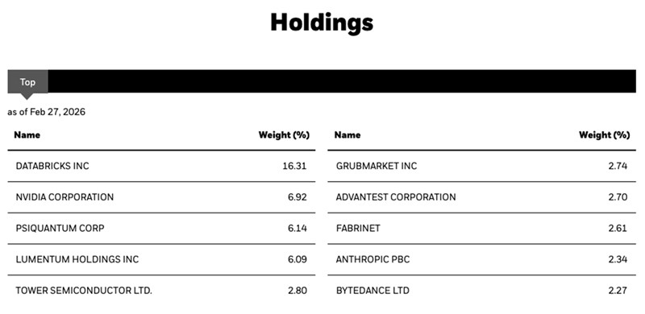The width and height of the screenshot is (645, 314).
Task: Click the as of Feb 27, 2026 date text
Action: 47,112
